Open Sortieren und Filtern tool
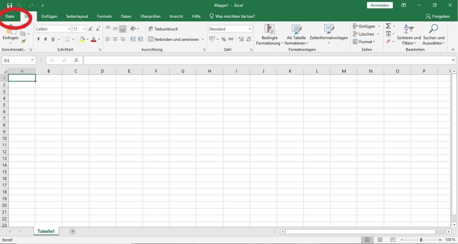Screen dimensions: 458x244 [409, 29]
